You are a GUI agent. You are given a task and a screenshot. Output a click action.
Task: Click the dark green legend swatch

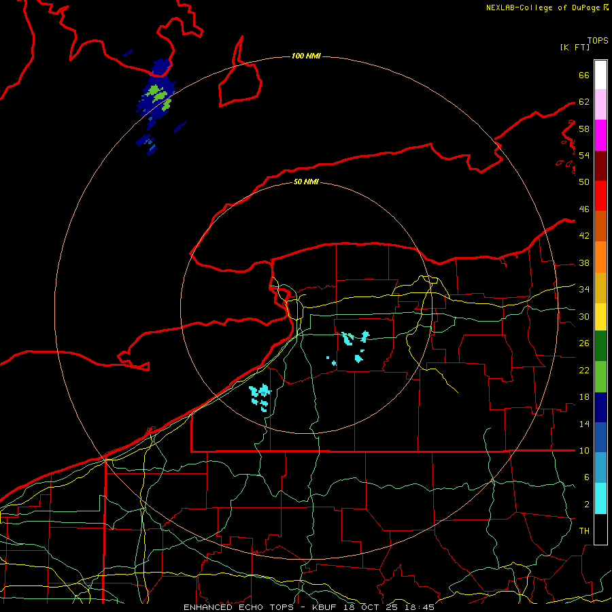[600, 346]
